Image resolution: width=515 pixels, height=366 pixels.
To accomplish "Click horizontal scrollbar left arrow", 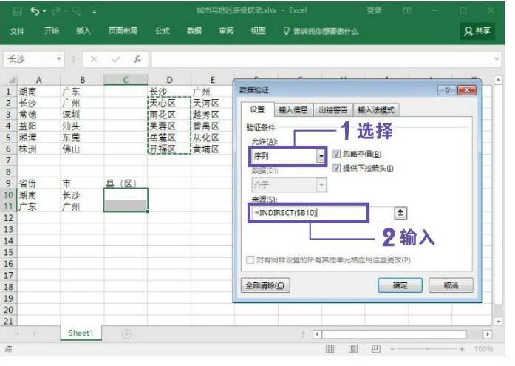I will (x=317, y=334).
